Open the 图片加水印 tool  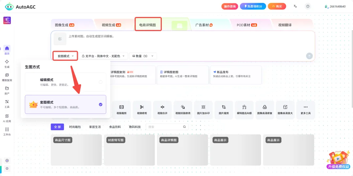coord(203,110)
